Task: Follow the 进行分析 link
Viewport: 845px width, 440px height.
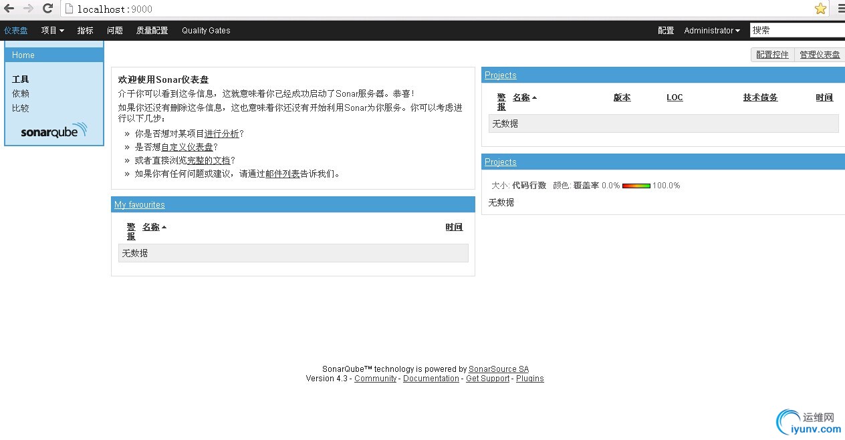Action: pyautogui.click(x=221, y=134)
